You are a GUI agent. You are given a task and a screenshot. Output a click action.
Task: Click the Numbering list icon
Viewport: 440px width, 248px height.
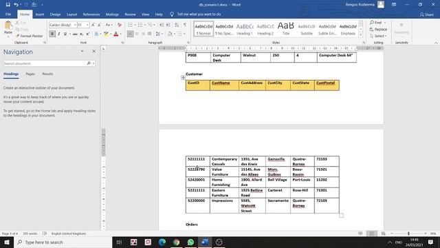tap(140, 25)
